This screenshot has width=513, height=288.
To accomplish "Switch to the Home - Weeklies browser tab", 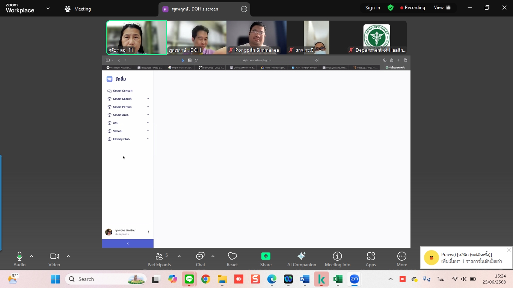I will click(273, 68).
